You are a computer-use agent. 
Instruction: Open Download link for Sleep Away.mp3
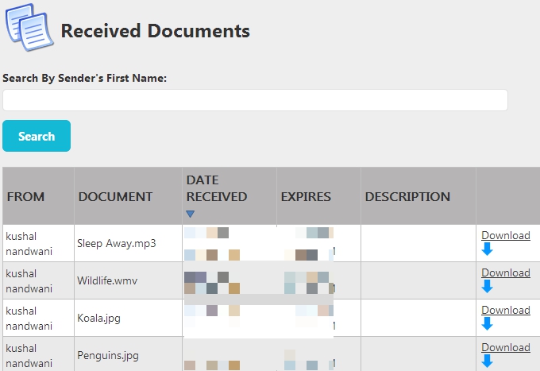click(x=506, y=235)
